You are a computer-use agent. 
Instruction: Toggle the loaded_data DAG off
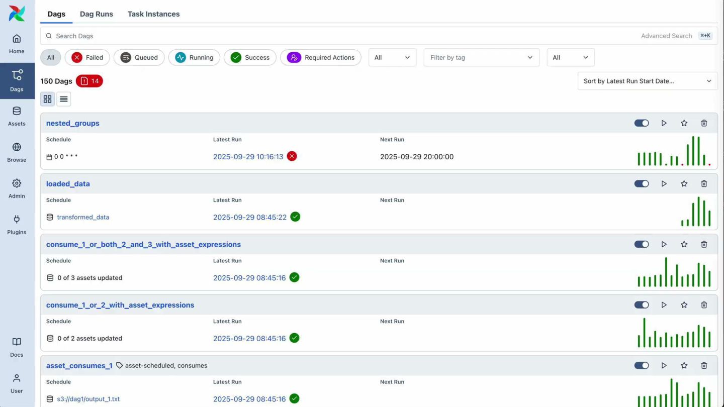pos(642,184)
